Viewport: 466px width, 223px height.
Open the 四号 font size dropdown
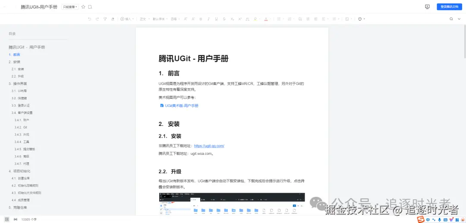(175, 19)
